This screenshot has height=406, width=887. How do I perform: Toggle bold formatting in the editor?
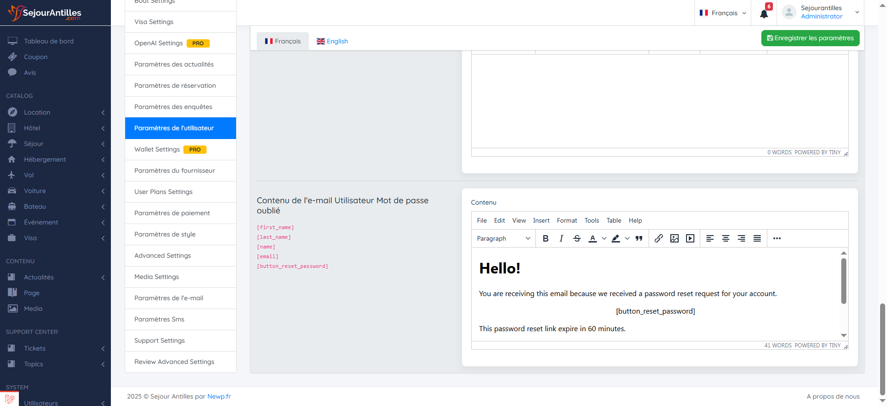(546, 238)
